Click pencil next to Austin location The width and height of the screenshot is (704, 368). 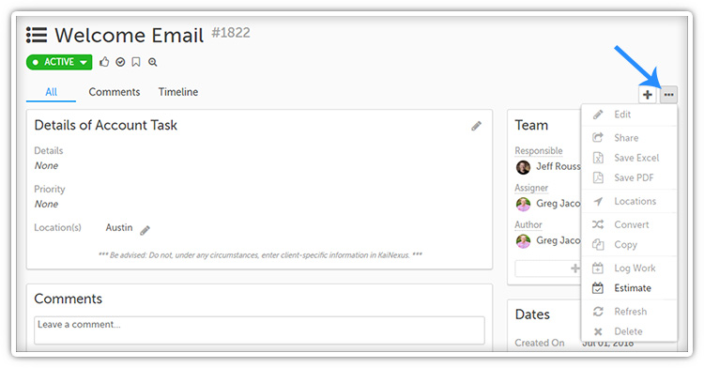145,231
